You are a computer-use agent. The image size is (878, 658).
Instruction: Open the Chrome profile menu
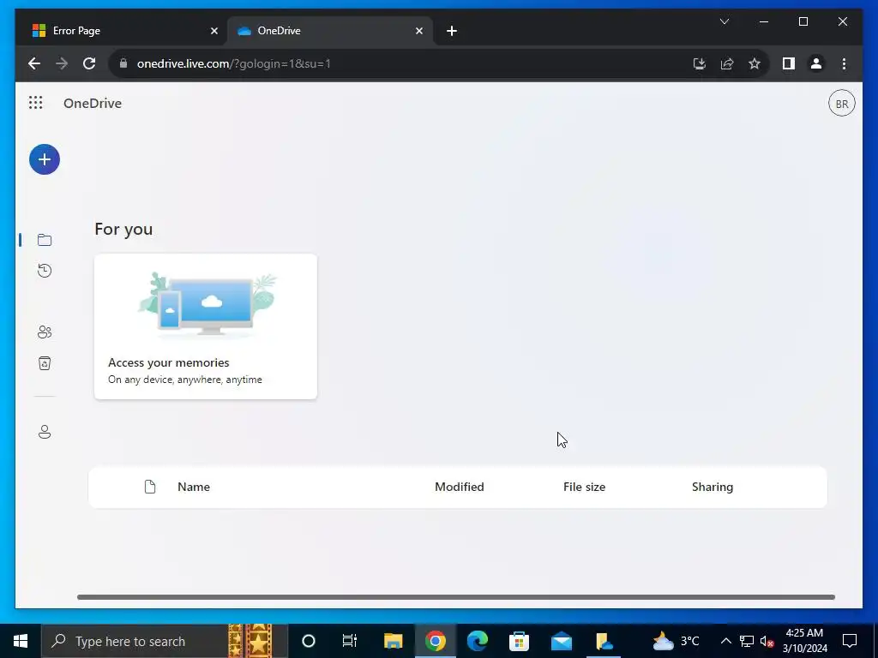pyautogui.click(x=816, y=63)
